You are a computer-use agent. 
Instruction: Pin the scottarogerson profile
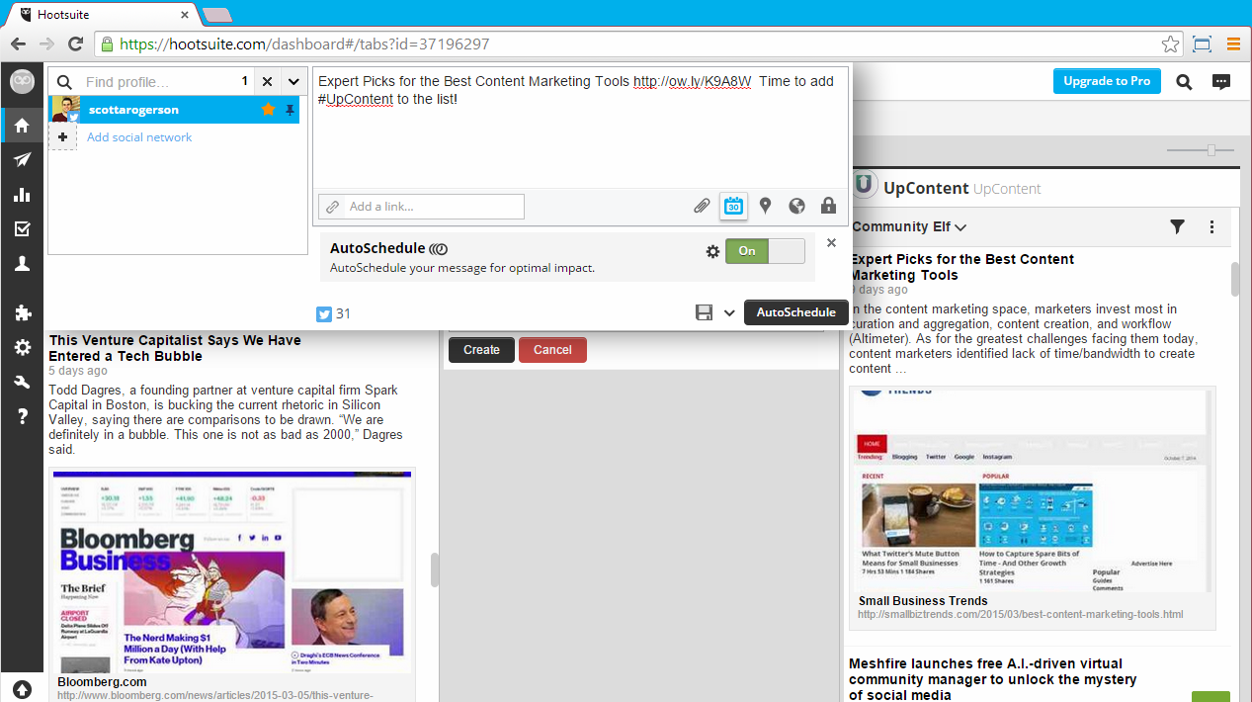pyautogui.click(x=290, y=110)
